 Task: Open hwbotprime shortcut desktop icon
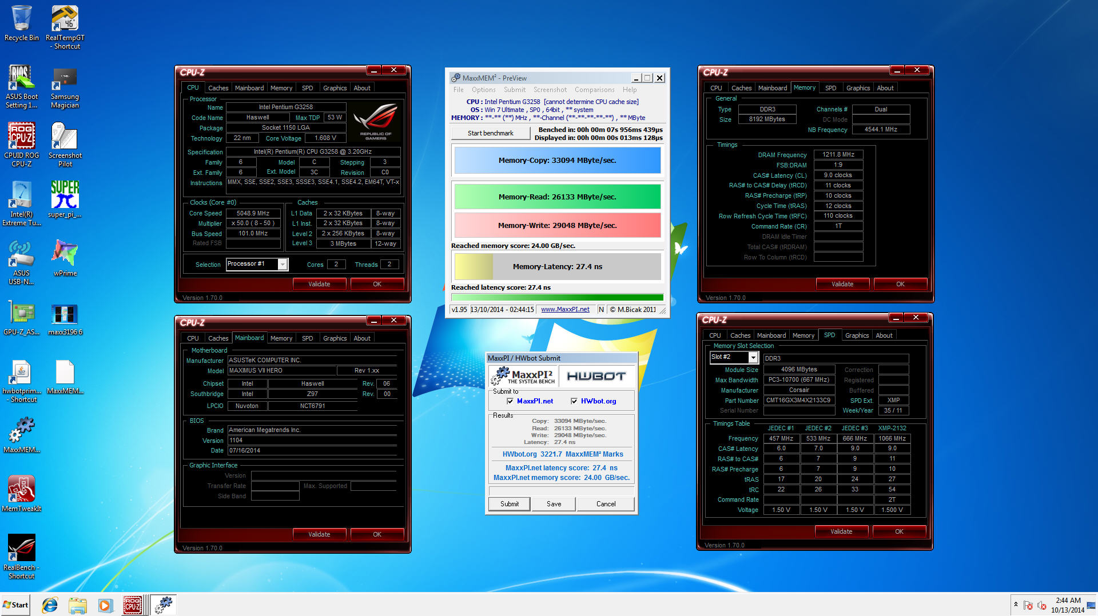22,381
